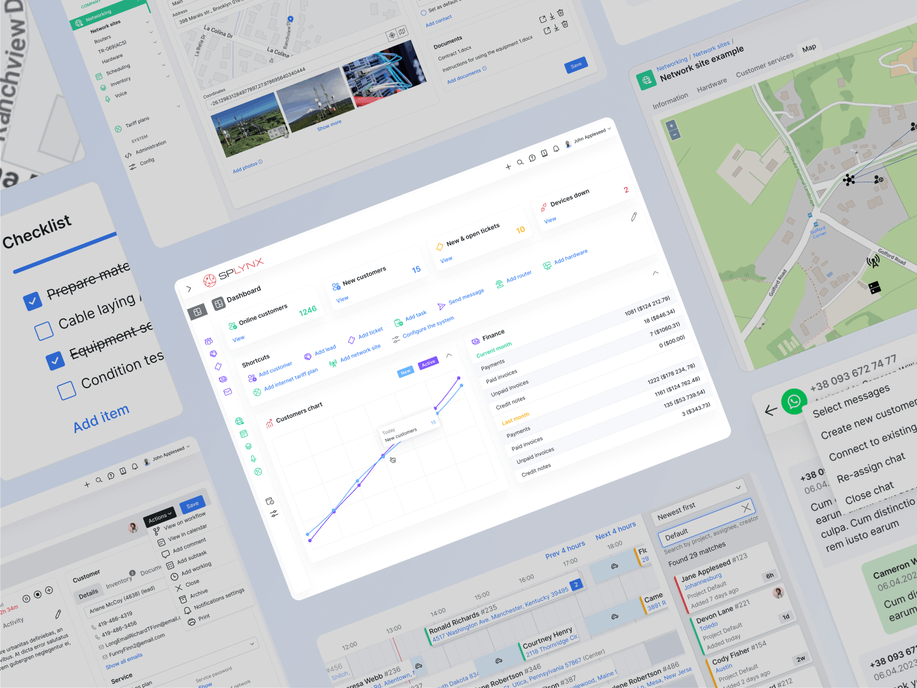Check the Cable laying checklist box
This screenshot has height=688, width=917.
point(44,331)
